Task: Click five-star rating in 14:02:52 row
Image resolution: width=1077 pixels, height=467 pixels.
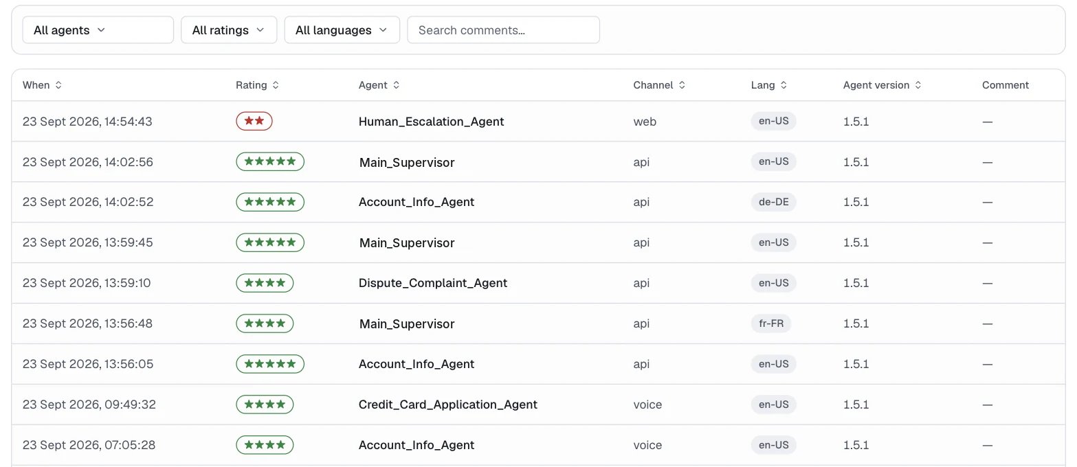Action: coord(270,202)
